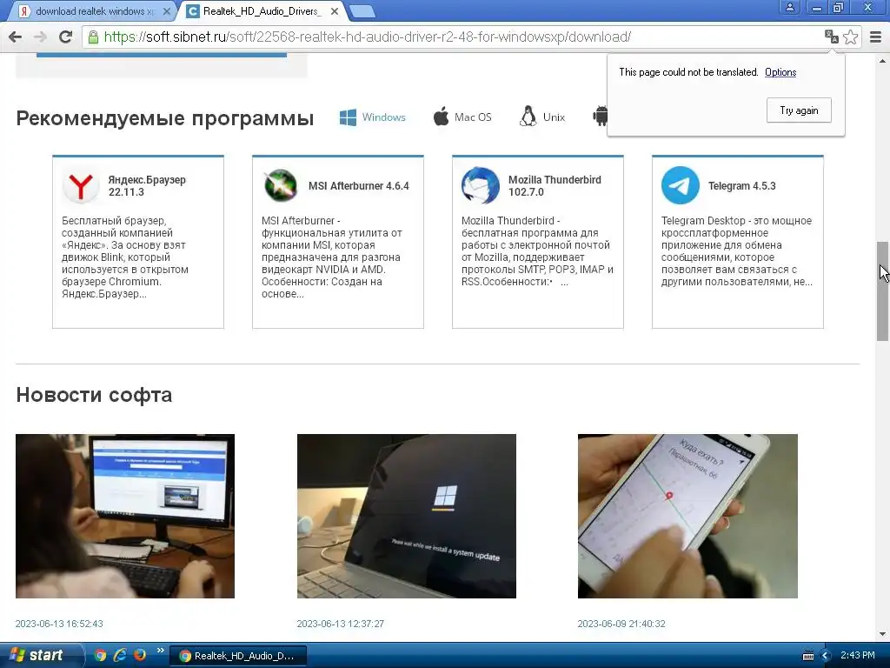This screenshot has width=890, height=668.
Task: Open MSI Afterburner 4.6.4 title link
Action: (359, 186)
